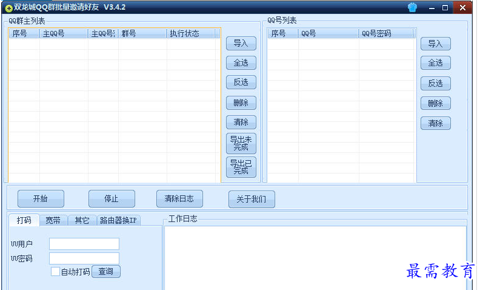The height and width of the screenshot is (290, 480).
Task: Focus the UU密码 input field
Action: pos(84,258)
